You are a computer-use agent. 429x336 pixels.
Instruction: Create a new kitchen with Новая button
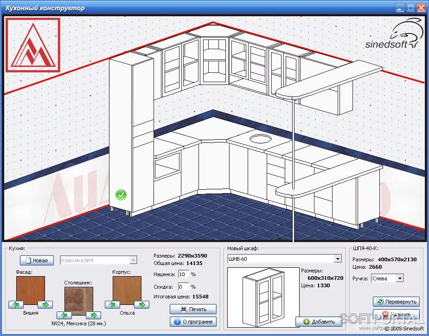(37, 260)
